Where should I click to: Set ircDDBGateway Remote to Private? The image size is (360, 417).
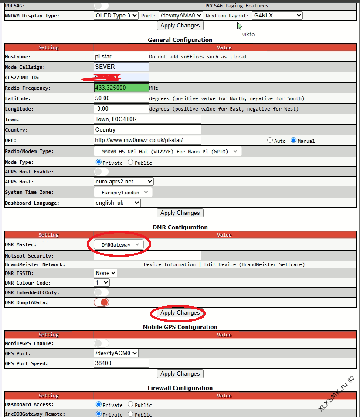(x=98, y=414)
